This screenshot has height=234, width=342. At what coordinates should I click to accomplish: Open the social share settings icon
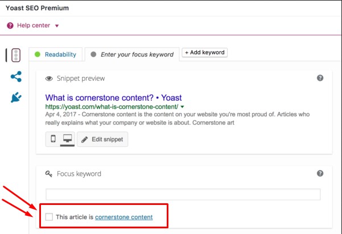point(16,76)
